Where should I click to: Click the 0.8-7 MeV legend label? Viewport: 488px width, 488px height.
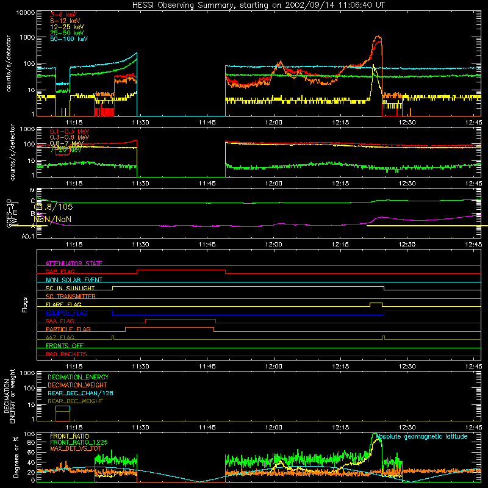click(66, 143)
